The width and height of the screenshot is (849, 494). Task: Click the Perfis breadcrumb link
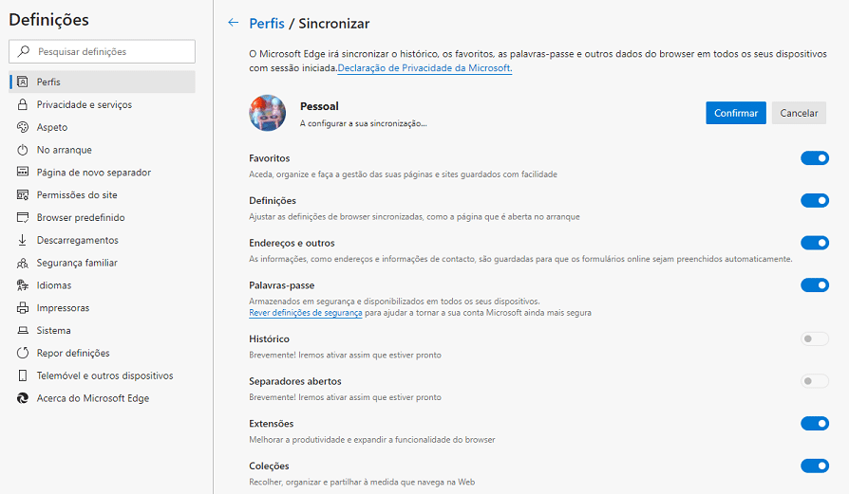pyautogui.click(x=267, y=24)
